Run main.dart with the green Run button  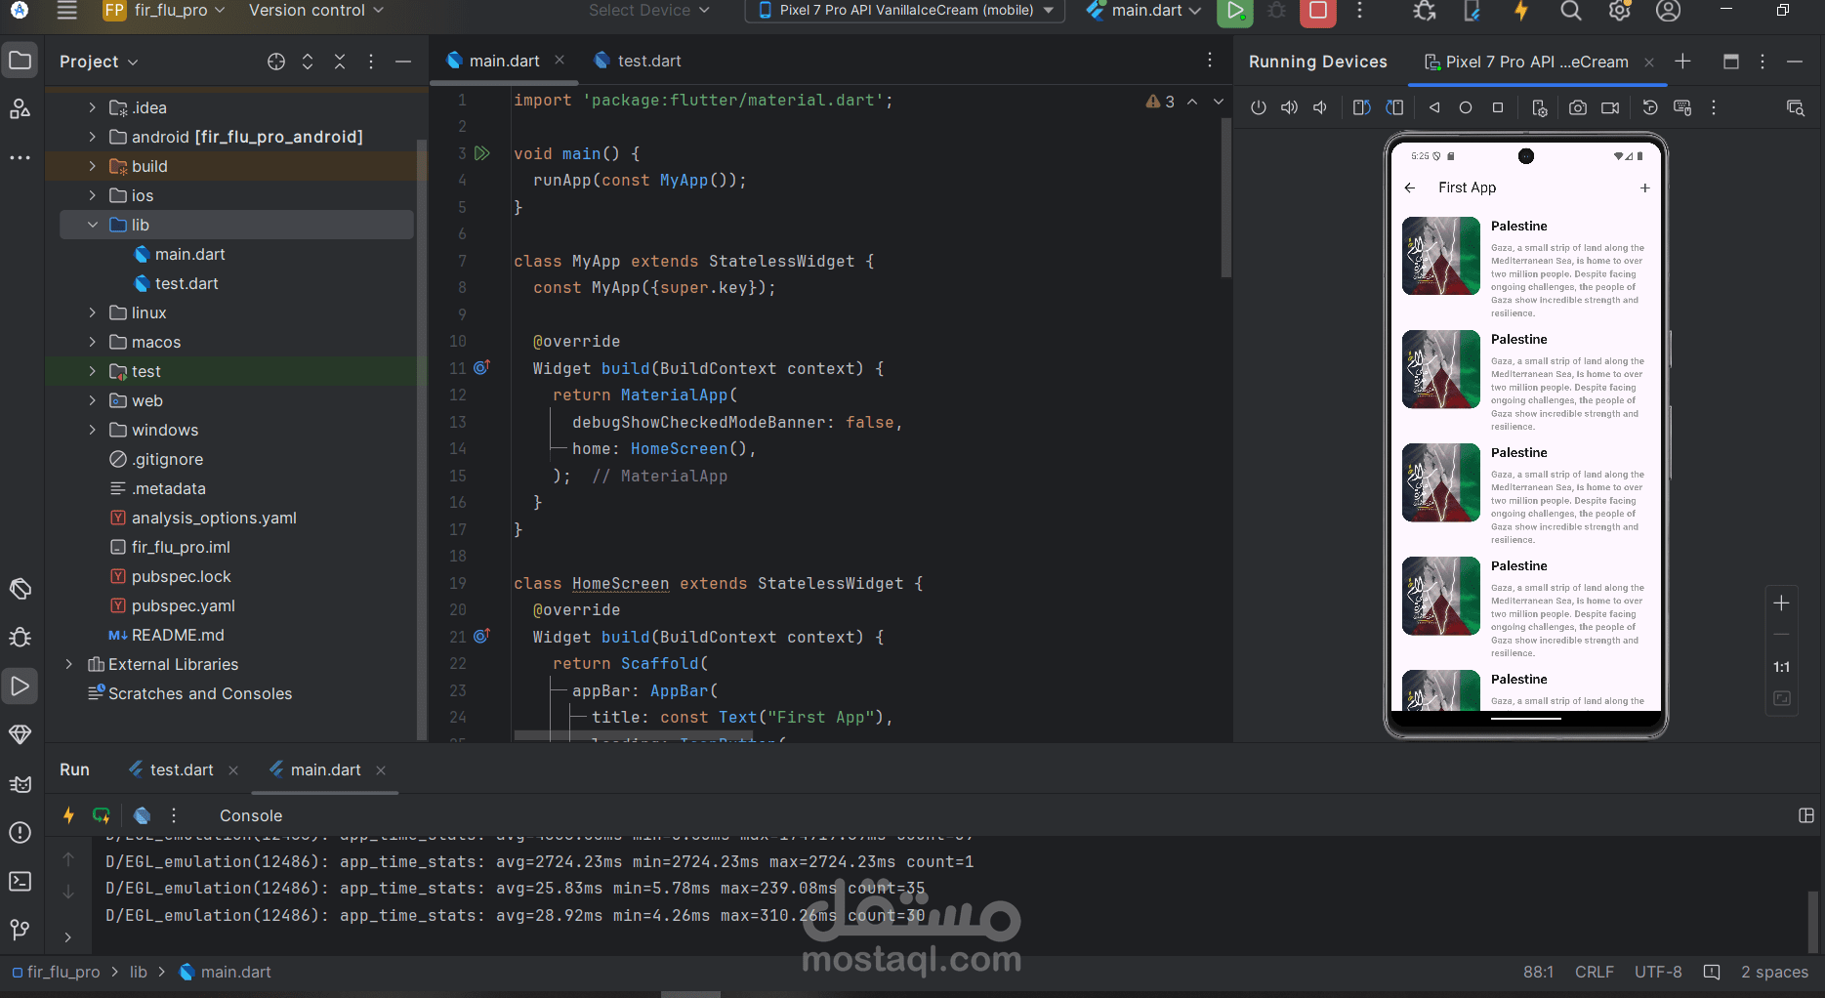pyautogui.click(x=1235, y=11)
